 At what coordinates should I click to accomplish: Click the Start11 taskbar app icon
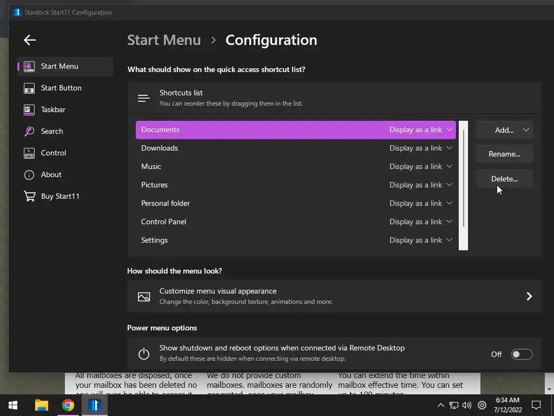(94, 405)
